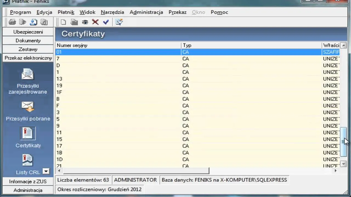Sort by the Numer seryjny column header
This screenshot has width=351, height=197.
click(x=118, y=45)
